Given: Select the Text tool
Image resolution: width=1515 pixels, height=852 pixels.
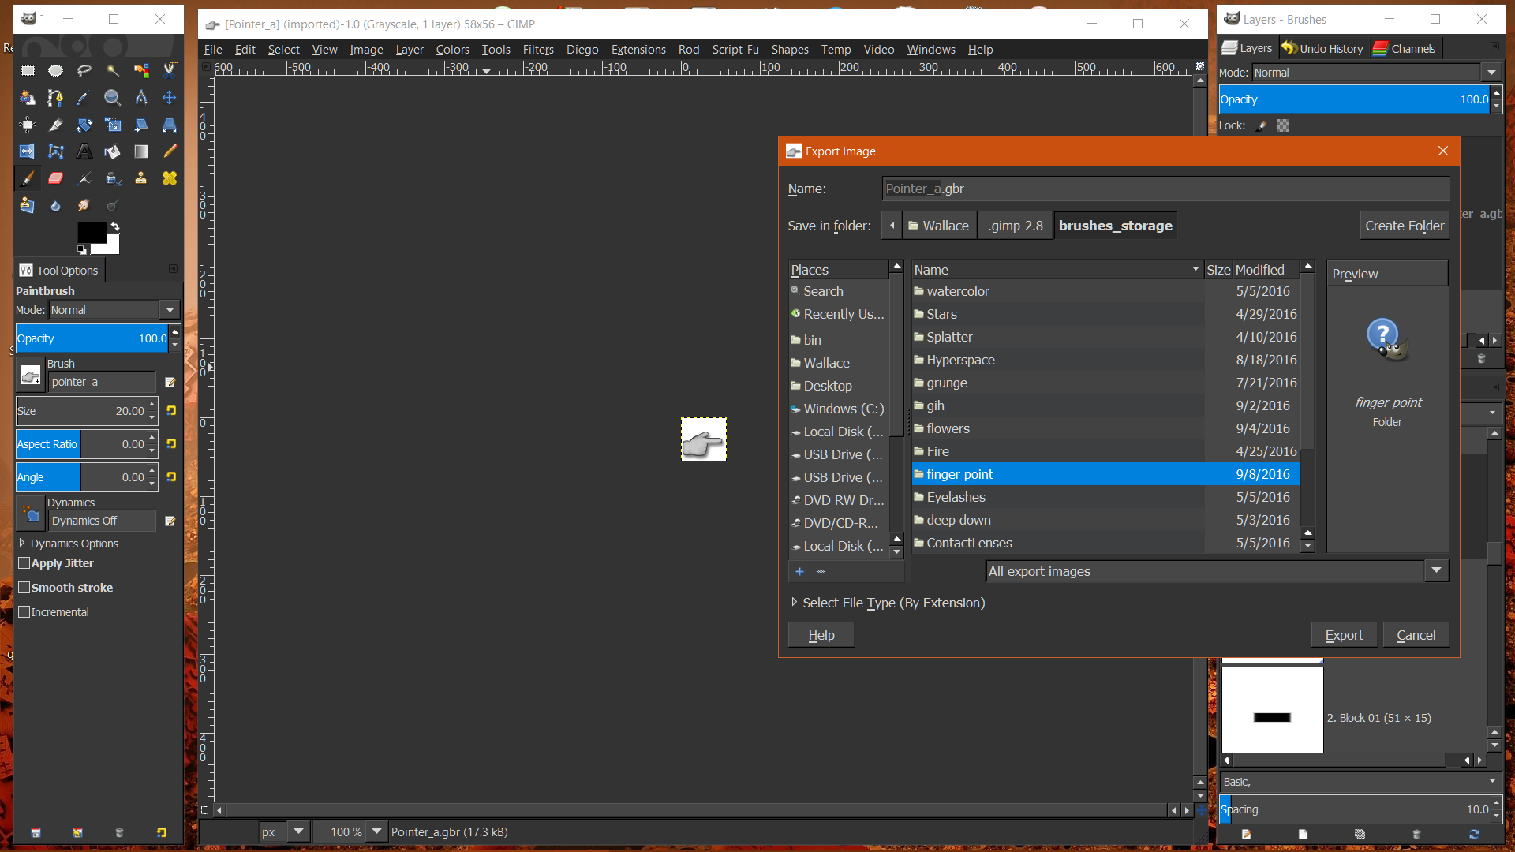Looking at the screenshot, I should (84, 151).
